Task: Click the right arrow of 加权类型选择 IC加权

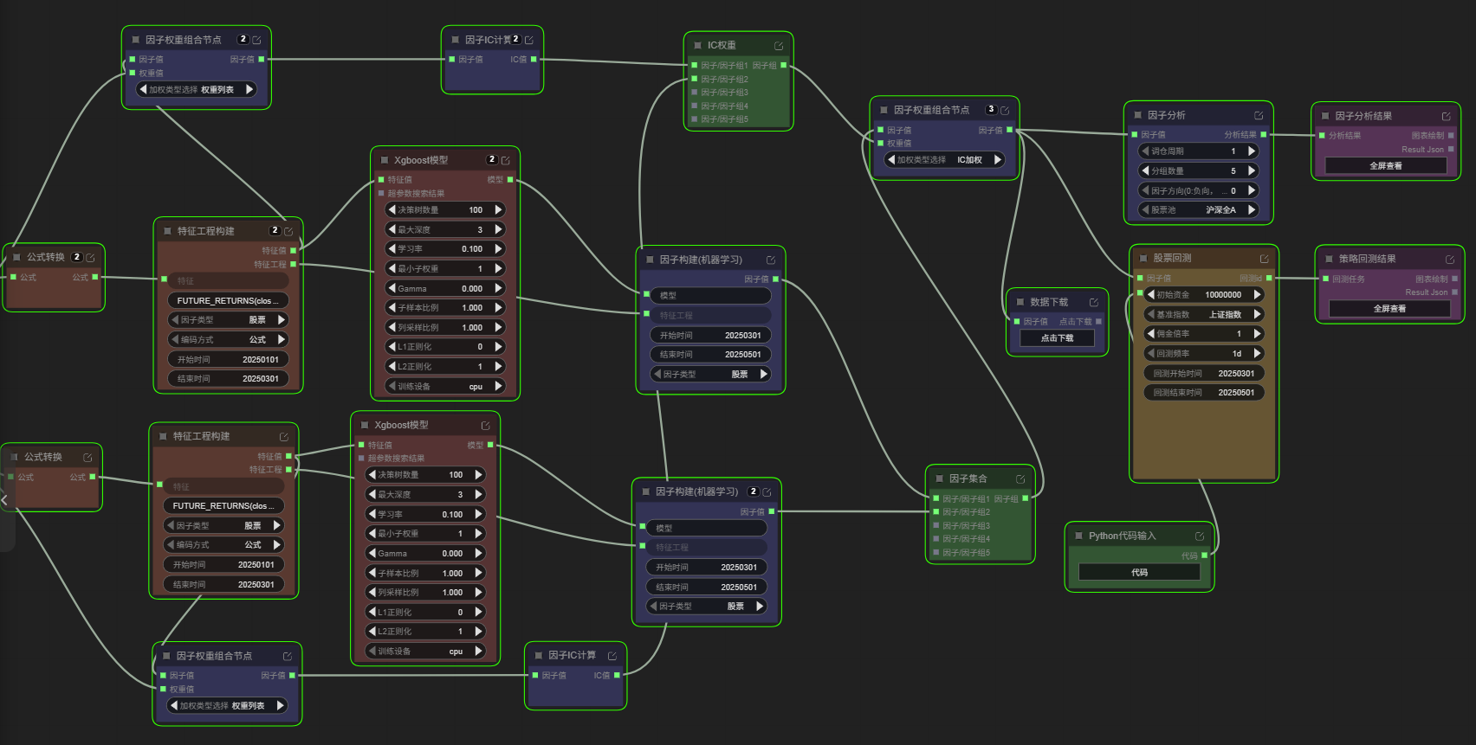Action: 998,160
